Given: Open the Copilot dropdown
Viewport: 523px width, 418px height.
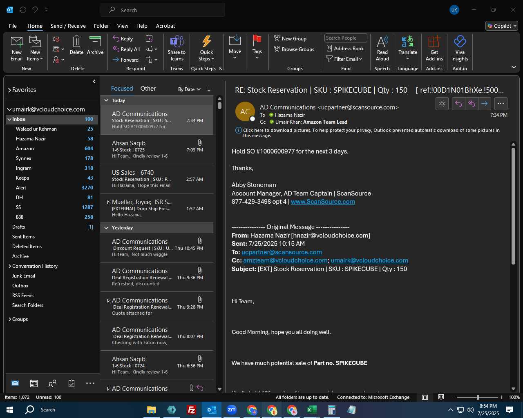Looking at the screenshot, I should pyautogui.click(x=502, y=26).
